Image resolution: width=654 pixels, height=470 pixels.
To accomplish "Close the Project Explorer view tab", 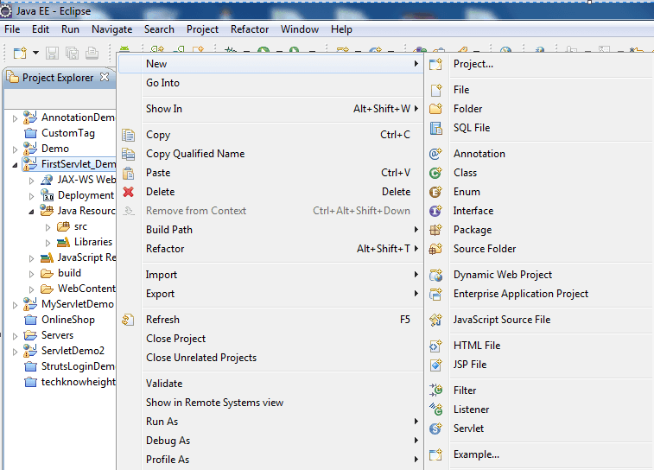I will pos(105,77).
